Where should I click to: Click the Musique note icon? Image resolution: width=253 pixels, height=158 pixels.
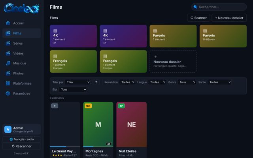[8, 63]
